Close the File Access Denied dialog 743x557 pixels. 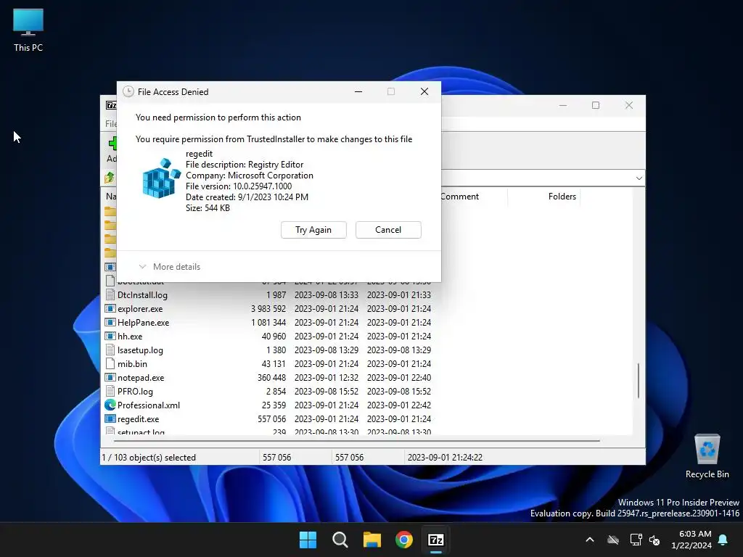coord(424,91)
